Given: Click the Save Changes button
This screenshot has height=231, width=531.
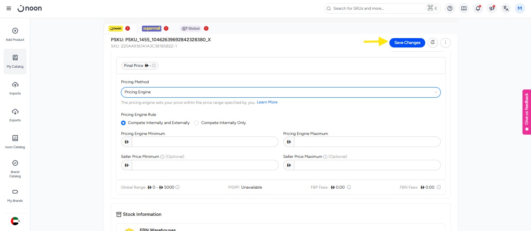Looking at the screenshot, I should point(407,42).
